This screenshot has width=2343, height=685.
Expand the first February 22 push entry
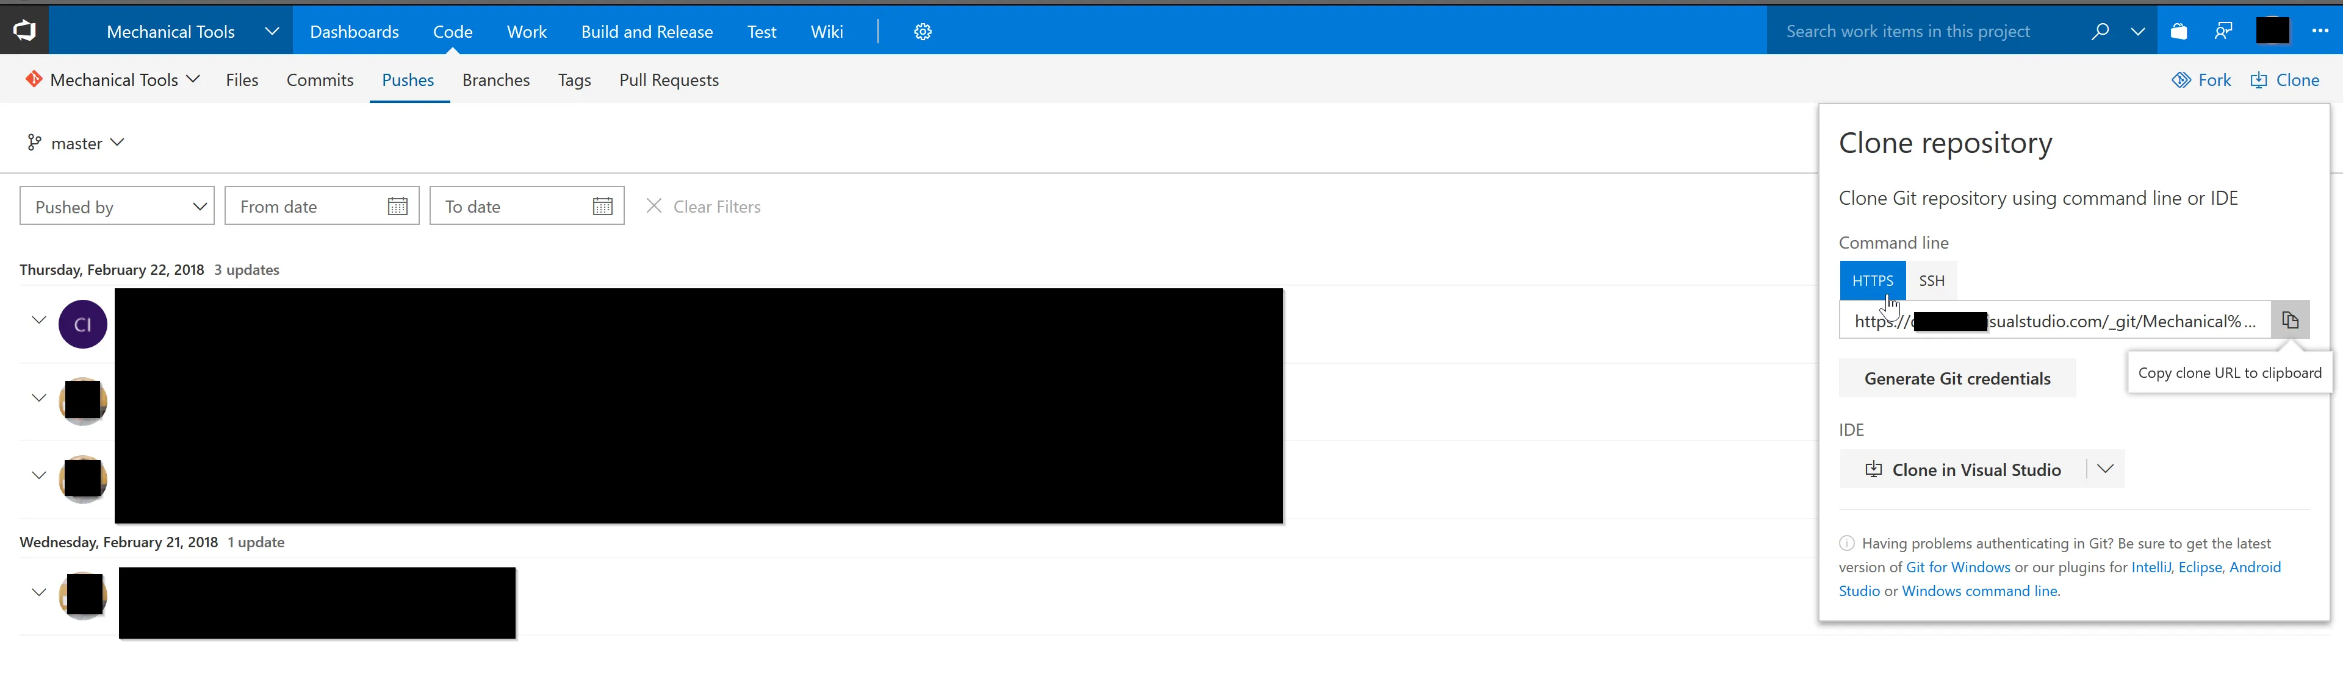click(39, 320)
